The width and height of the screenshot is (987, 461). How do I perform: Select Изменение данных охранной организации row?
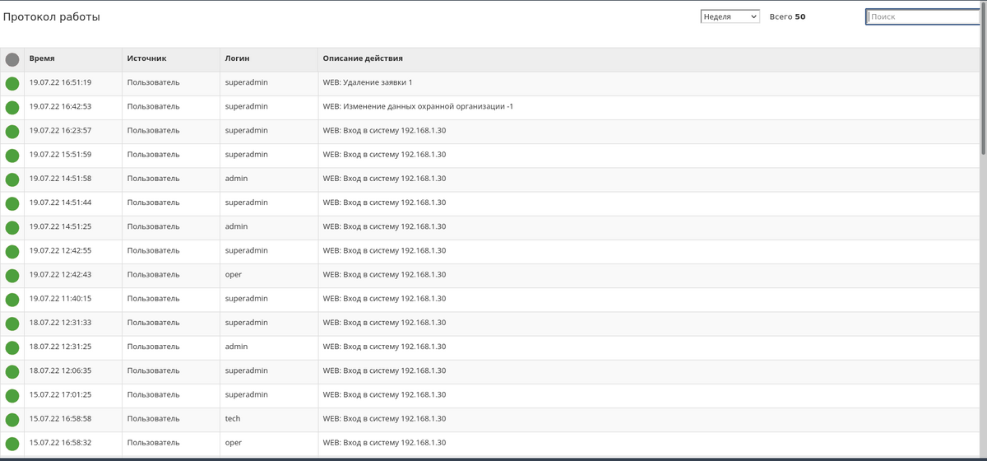point(418,106)
